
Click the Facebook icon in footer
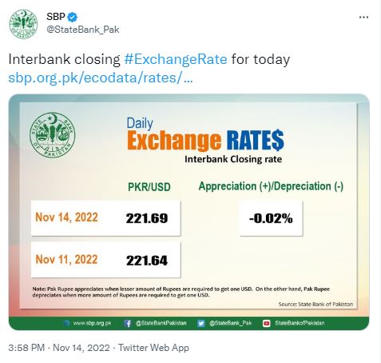pos(128,323)
